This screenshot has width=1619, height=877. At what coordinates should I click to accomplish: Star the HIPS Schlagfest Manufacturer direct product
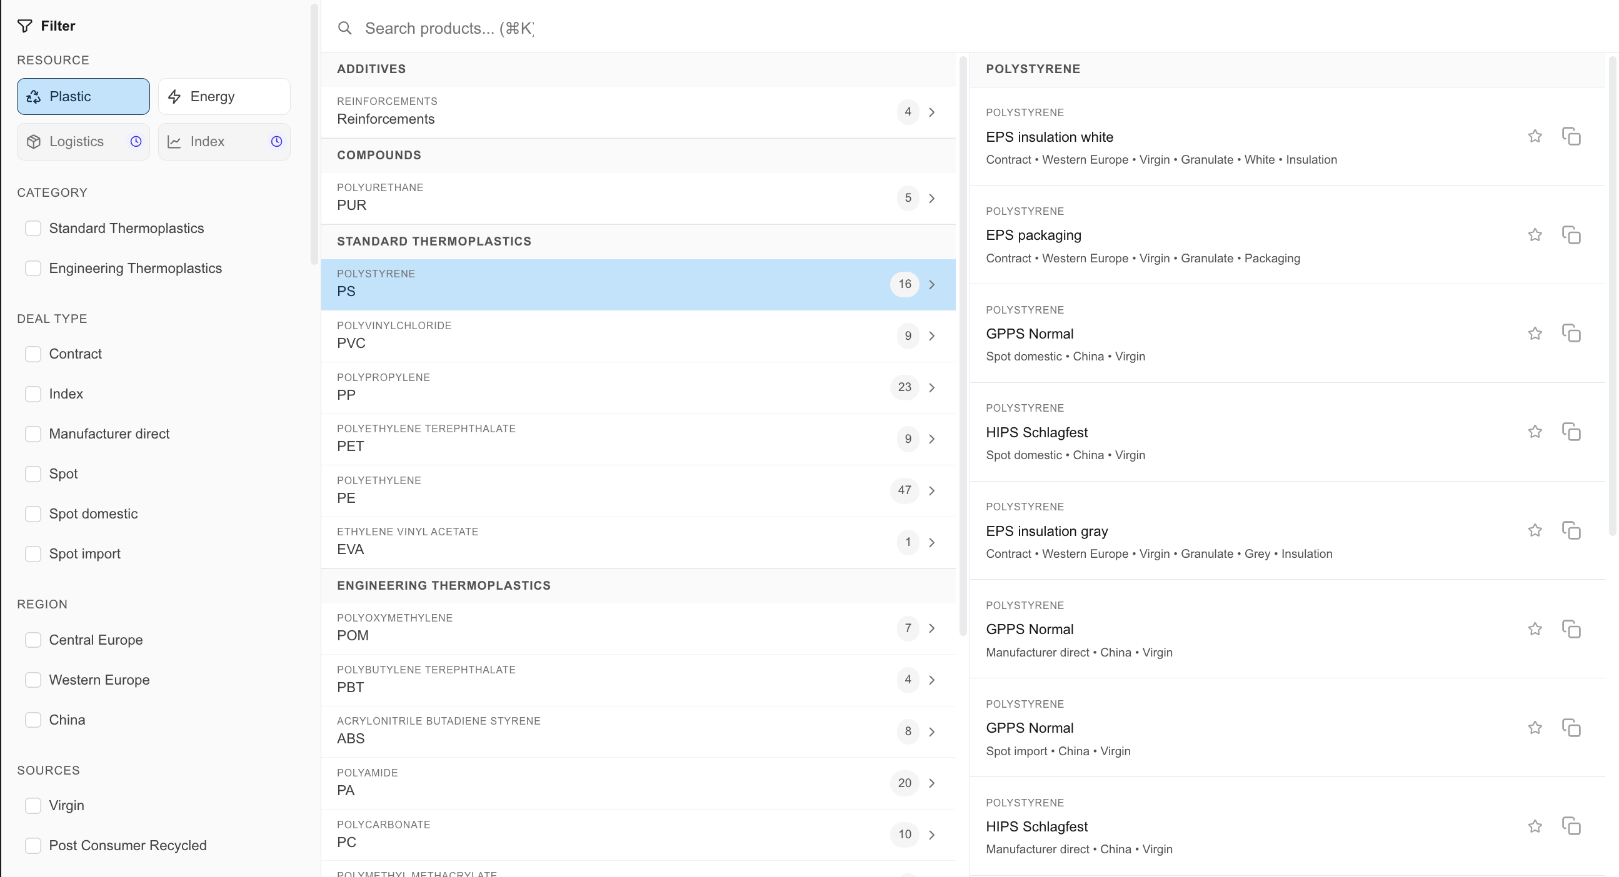tap(1535, 826)
